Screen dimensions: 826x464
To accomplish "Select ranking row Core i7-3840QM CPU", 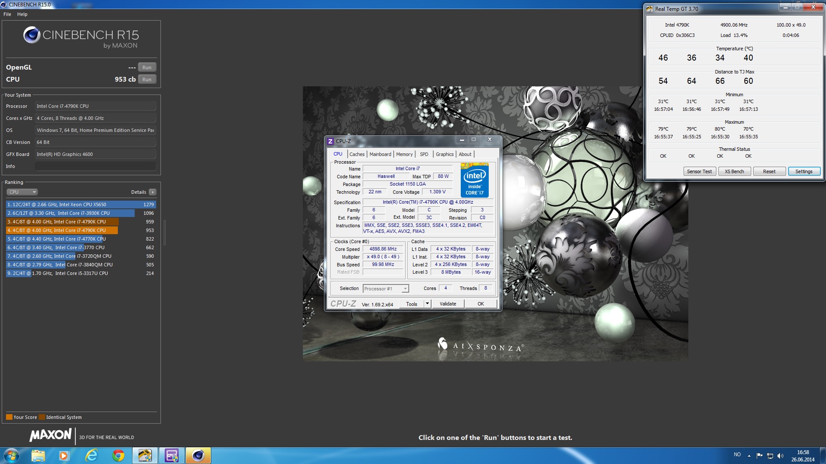I will point(81,265).
